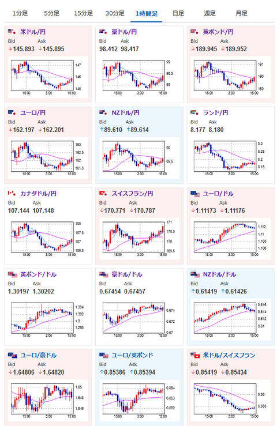This screenshot has width=277, height=426.
Task: Select the 5分足 tab
Action: (52, 13)
